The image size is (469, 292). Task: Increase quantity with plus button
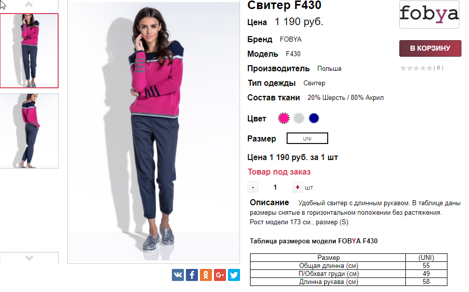tap(297, 188)
